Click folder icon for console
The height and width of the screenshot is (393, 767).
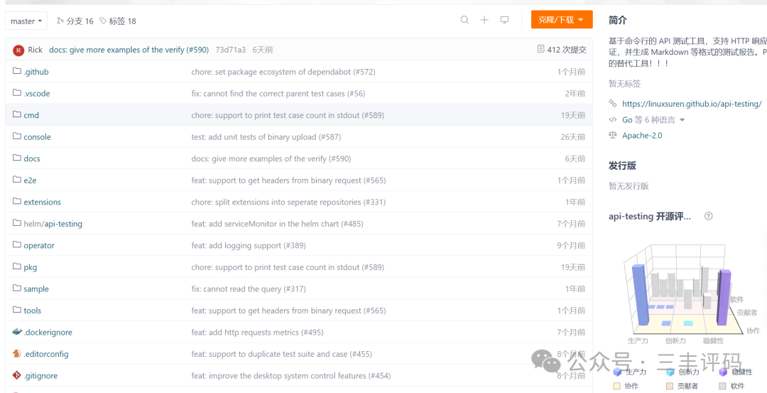tap(17, 136)
